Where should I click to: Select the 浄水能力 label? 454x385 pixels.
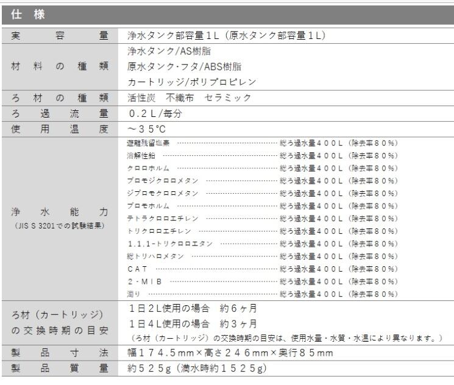click(60, 212)
